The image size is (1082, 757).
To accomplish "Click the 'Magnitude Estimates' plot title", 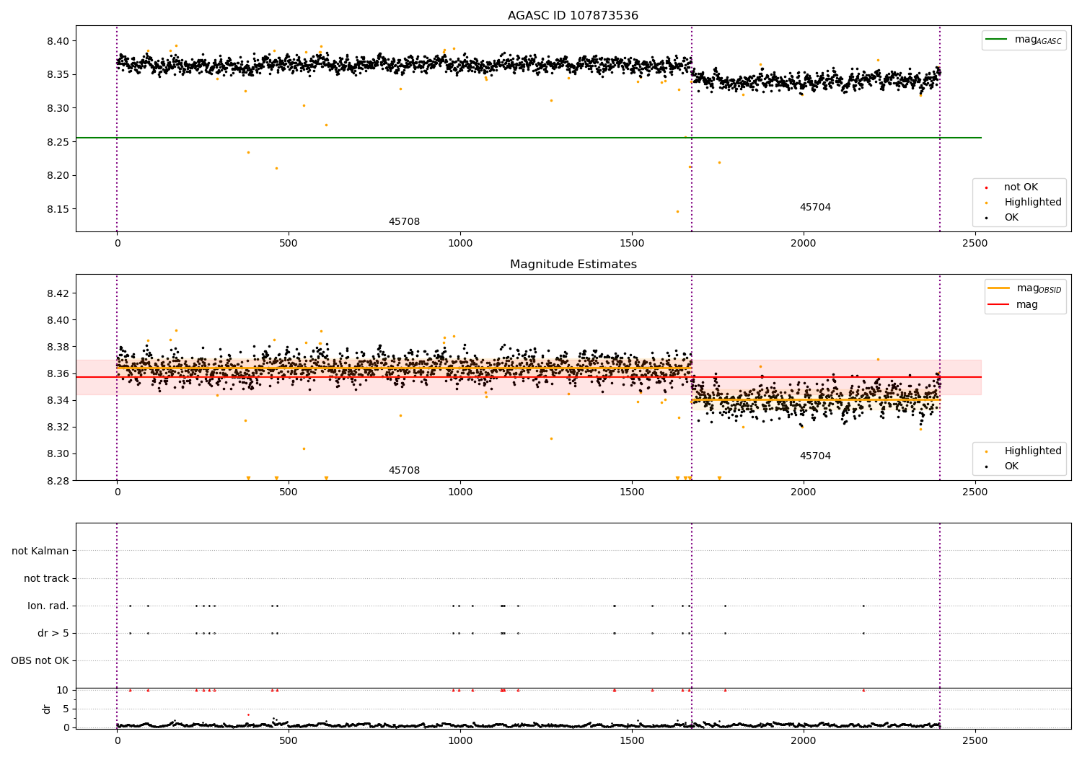I will (573, 265).
